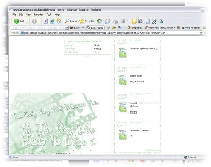Viewport: 211px width, 167px height.
Task: Open the Search pane from the toolbar
Action: tap(70, 21)
